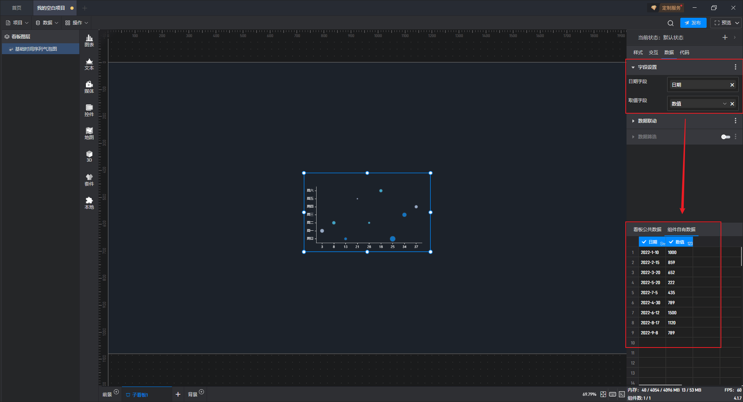Click the 背景 background button
Viewport: 743px width, 402px height.
coord(192,395)
